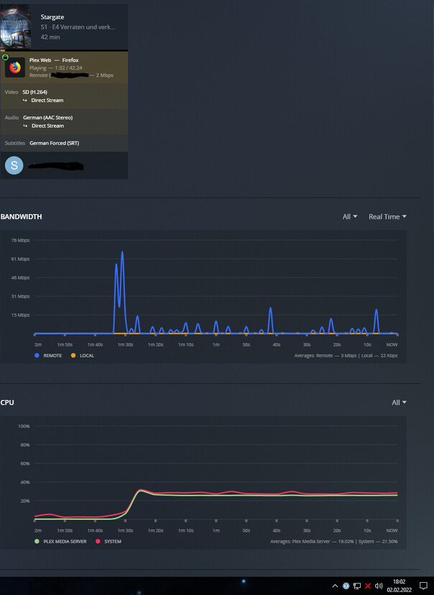Click the audio 'Direct Stream' row under German

(x=43, y=126)
